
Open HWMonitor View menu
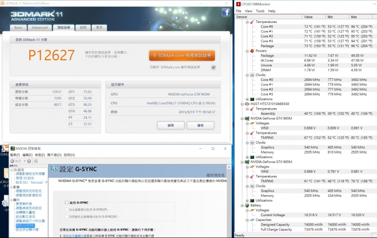pos(248,11)
